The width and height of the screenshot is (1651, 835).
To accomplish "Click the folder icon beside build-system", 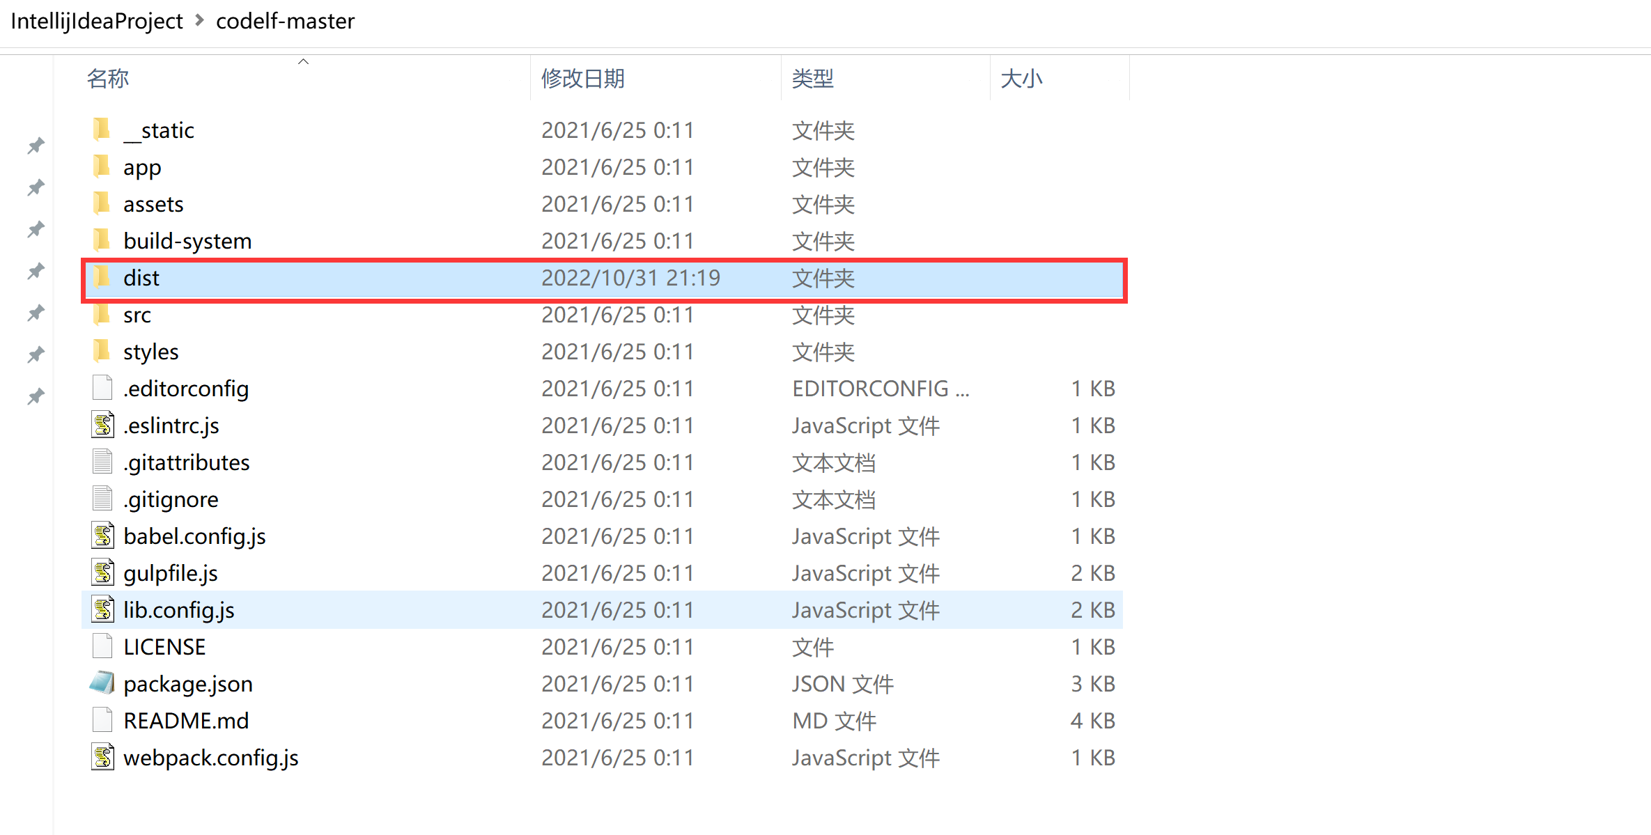I will 102,240.
